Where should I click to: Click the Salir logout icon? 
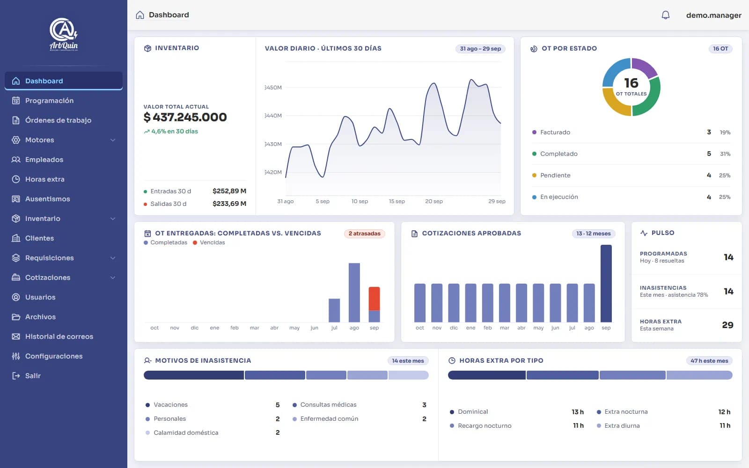click(16, 376)
